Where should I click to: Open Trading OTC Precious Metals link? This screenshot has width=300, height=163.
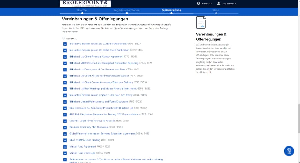(x=105, y=114)
